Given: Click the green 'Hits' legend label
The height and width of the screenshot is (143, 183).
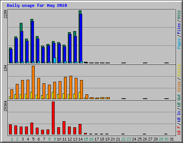Looking at the screenshot, I should [x=179, y=15].
